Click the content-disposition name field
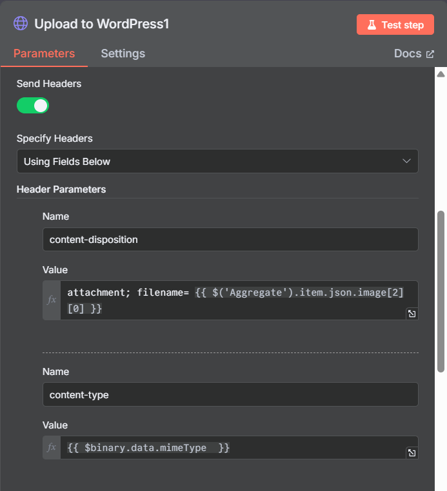The image size is (447, 491). tap(230, 240)
